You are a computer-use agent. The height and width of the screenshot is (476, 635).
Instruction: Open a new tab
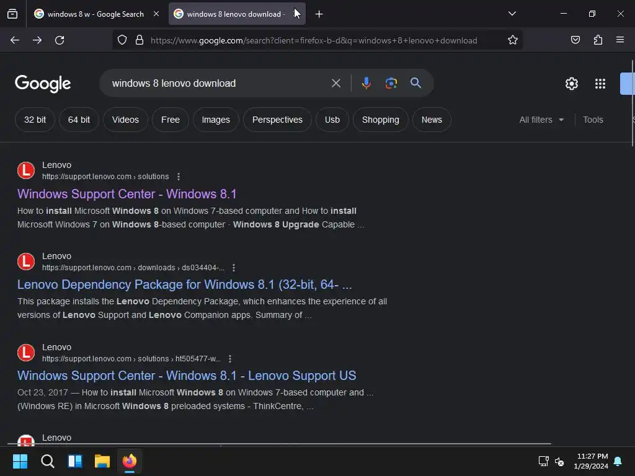[319, 14]
